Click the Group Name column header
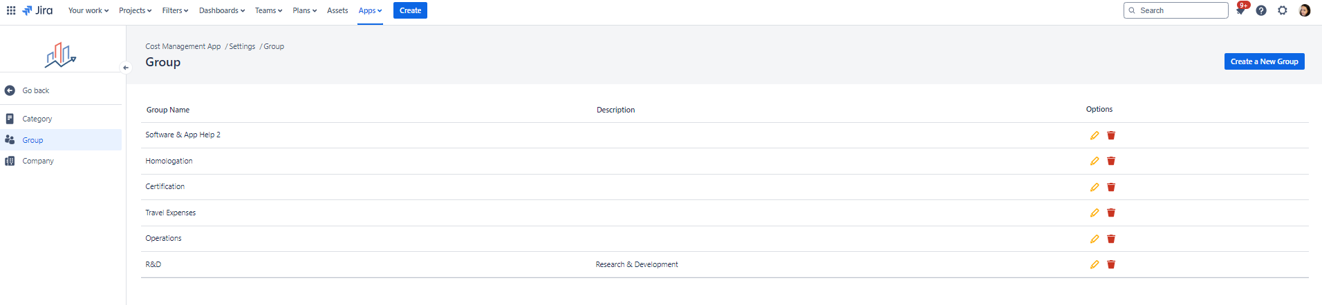This screenshot has height=305, width=1322. pos(168,110)
